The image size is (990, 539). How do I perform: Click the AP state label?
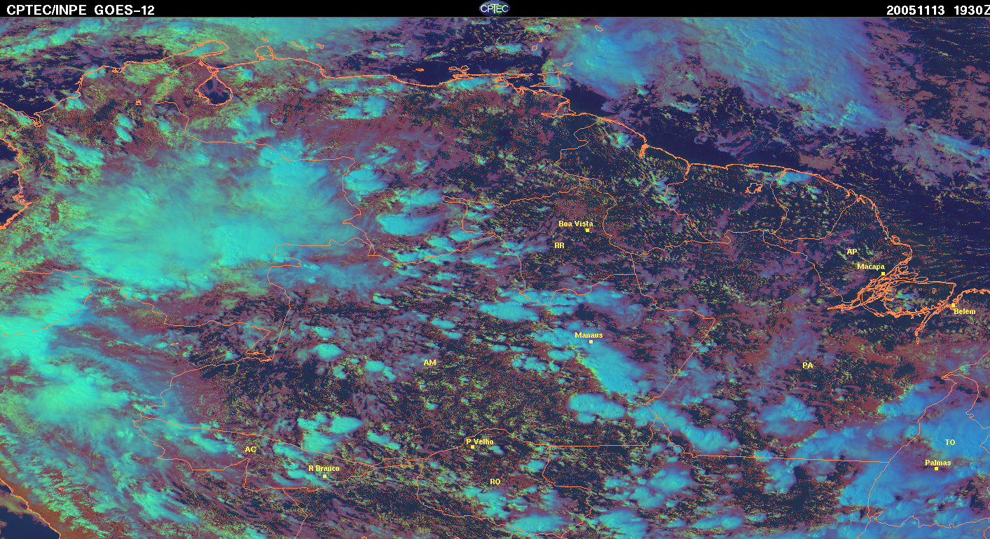tap(852, 252)
